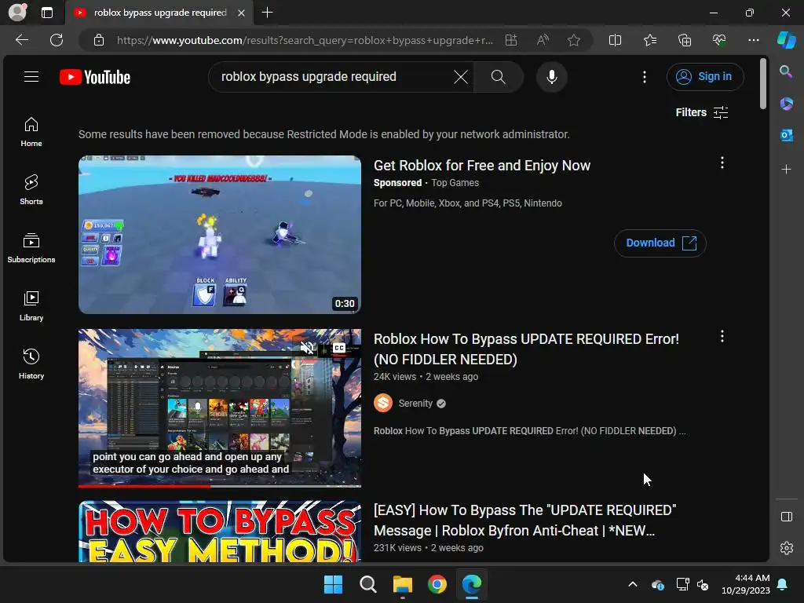Open the HOW TO BYPASS EASY METHOD thumbnail
Image resolution: width=804 pixels, height=603 pixels.
(x=220, y=532)
